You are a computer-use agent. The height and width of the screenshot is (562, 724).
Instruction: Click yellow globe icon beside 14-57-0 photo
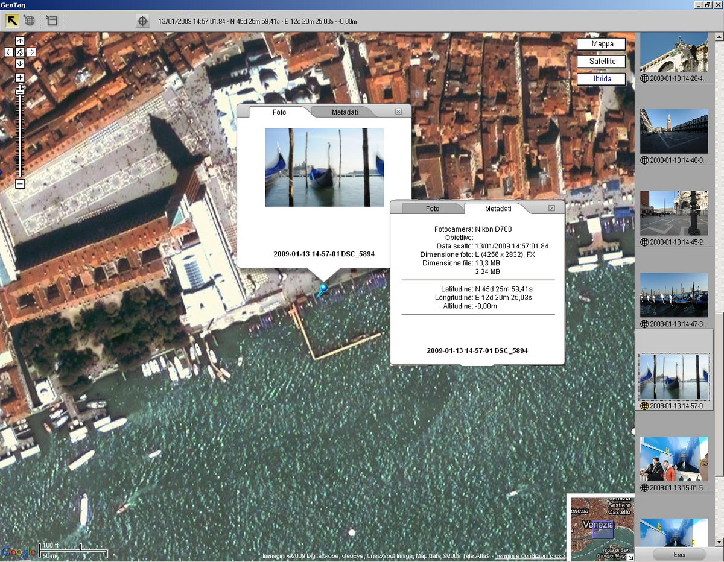point(644,406)
